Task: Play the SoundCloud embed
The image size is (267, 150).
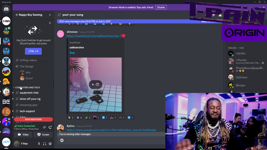Action: tap(93, 85)
